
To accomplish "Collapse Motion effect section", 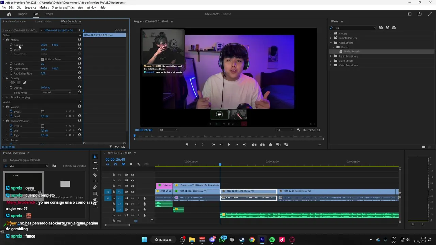I will pos(3,40).
